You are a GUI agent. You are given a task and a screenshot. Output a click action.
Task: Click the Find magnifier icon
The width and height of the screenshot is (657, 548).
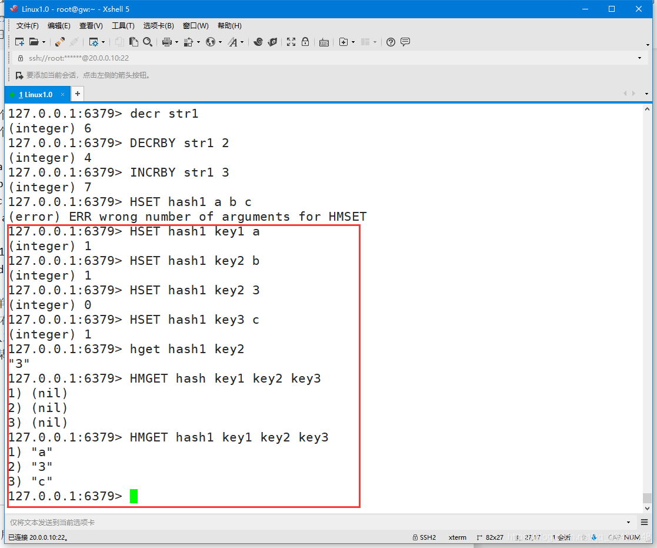point(148,42)
